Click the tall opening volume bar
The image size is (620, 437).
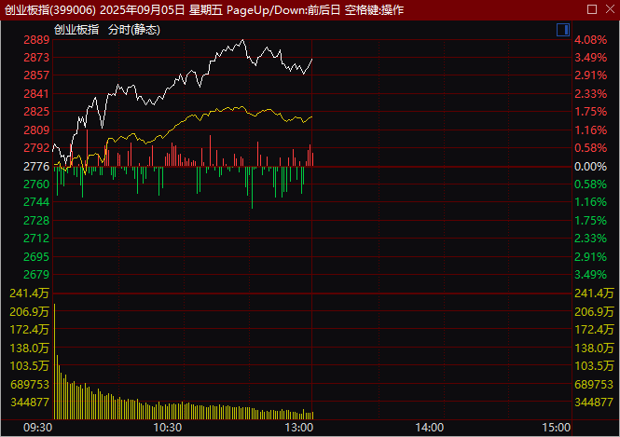point(55,362)
